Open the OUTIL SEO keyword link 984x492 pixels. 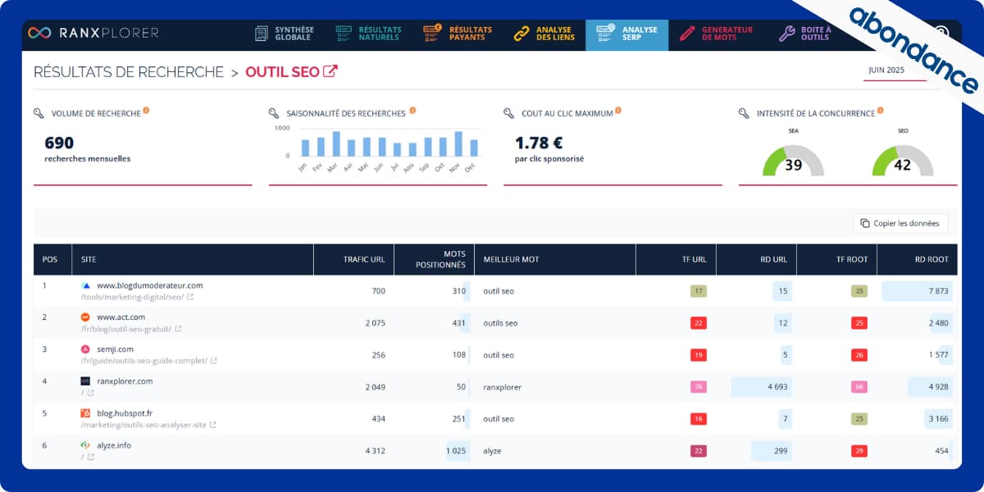click(282, 72)
